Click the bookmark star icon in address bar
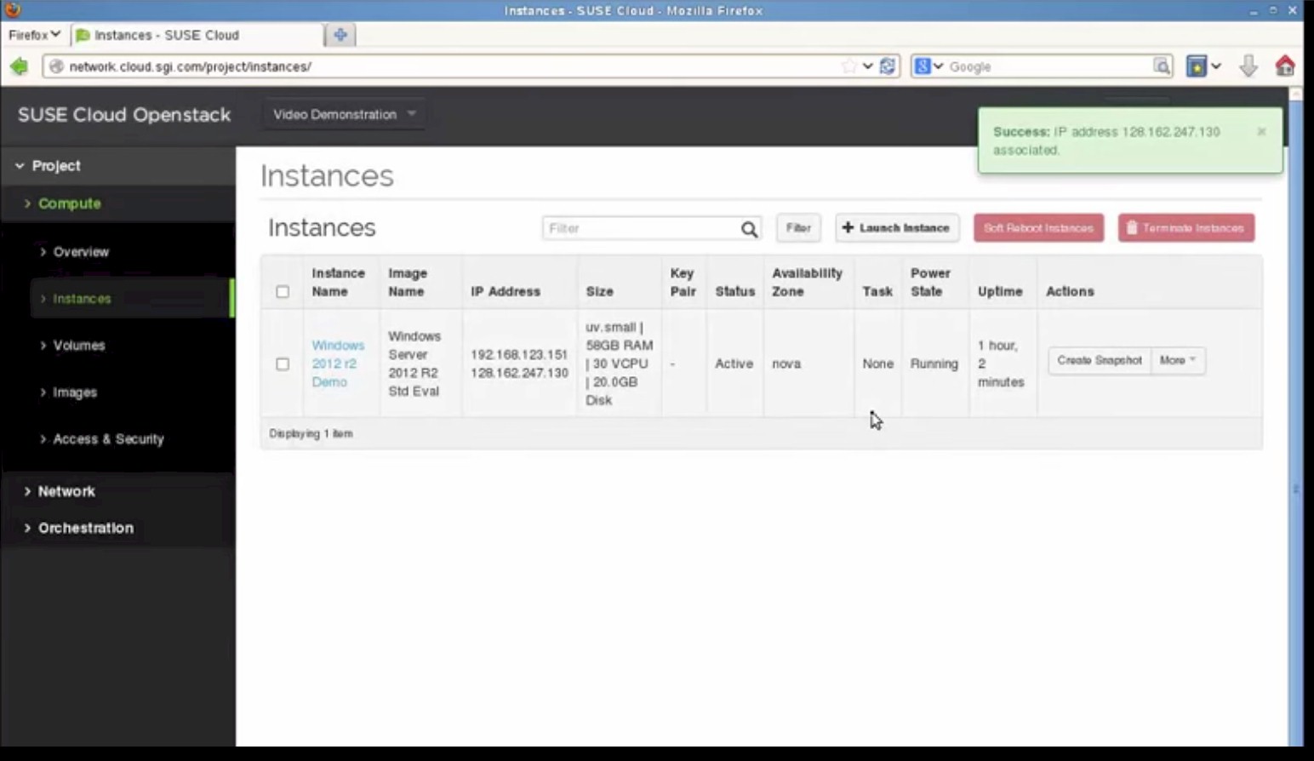 (x=848, y=66)
